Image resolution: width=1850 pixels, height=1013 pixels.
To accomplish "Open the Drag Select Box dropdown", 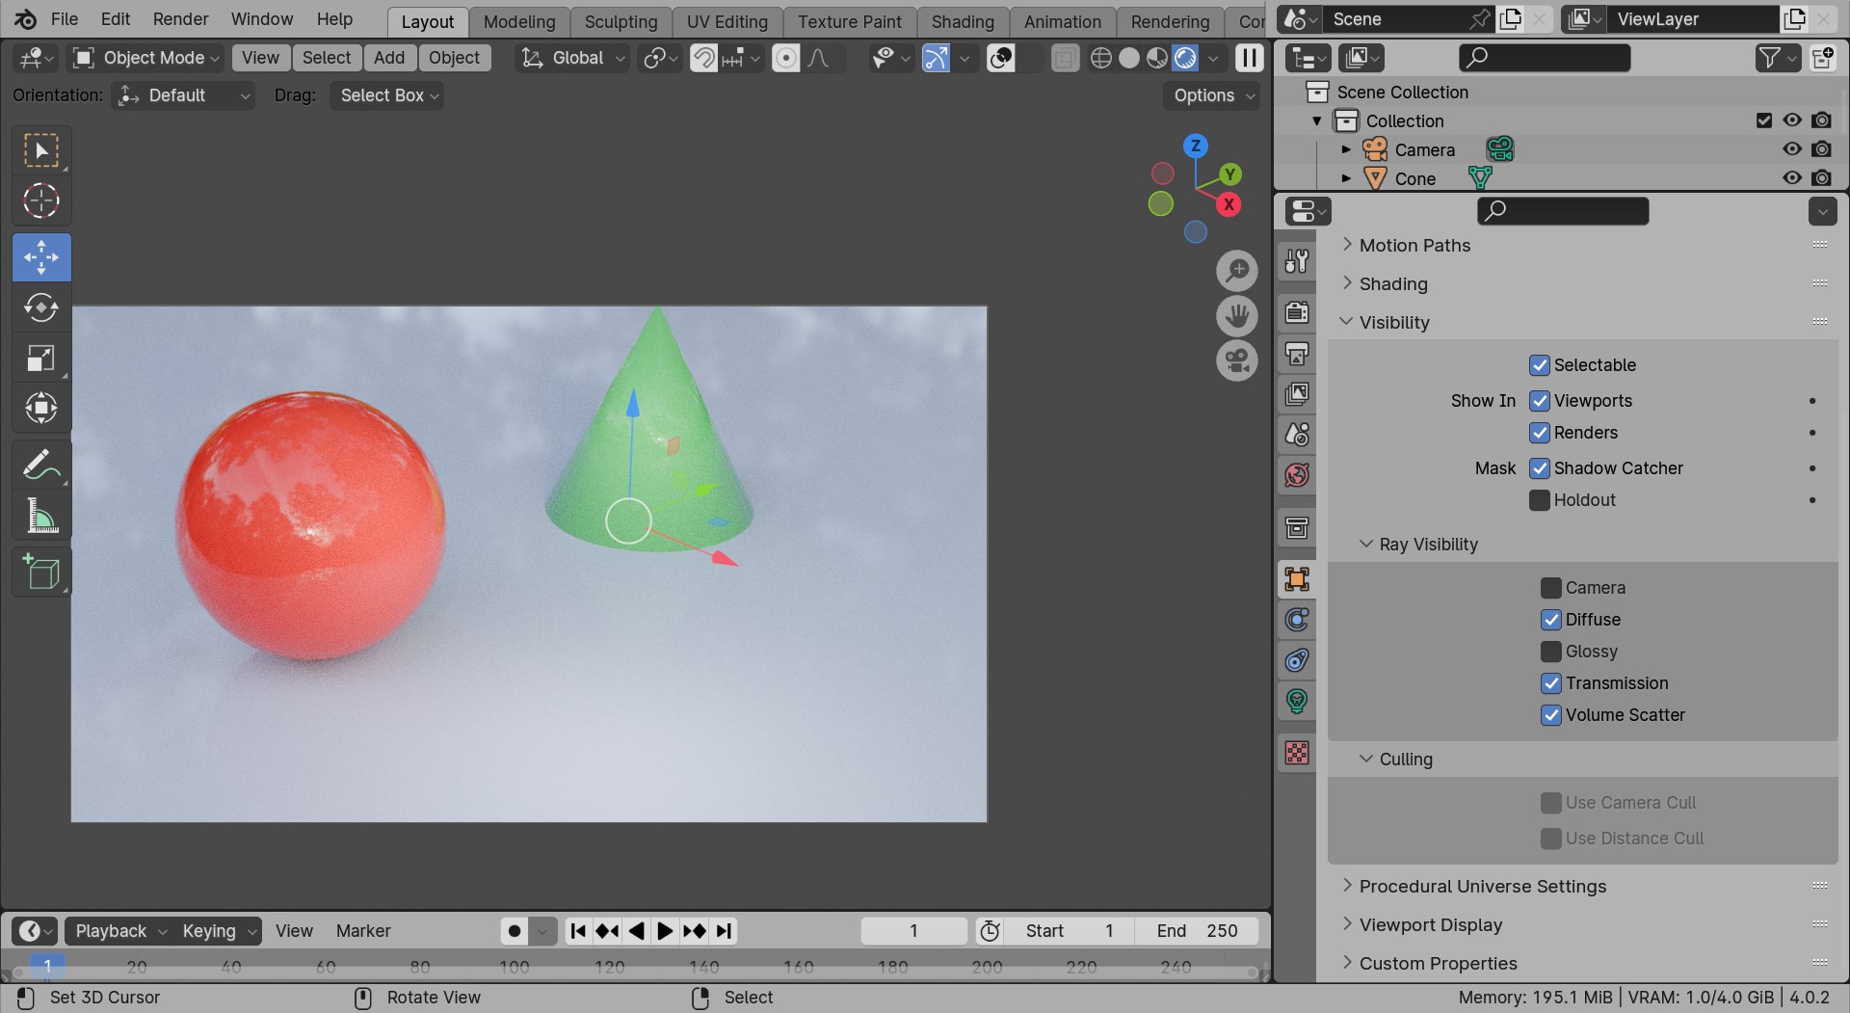I will [387, 95].
